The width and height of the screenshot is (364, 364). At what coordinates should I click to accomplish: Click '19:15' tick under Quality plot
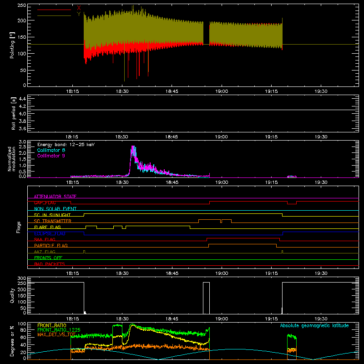(271, 319)
